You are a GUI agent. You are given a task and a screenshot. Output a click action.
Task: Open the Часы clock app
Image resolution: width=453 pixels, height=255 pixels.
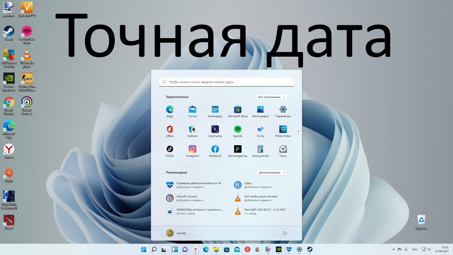pyautogui.click(x=283, y=151)
